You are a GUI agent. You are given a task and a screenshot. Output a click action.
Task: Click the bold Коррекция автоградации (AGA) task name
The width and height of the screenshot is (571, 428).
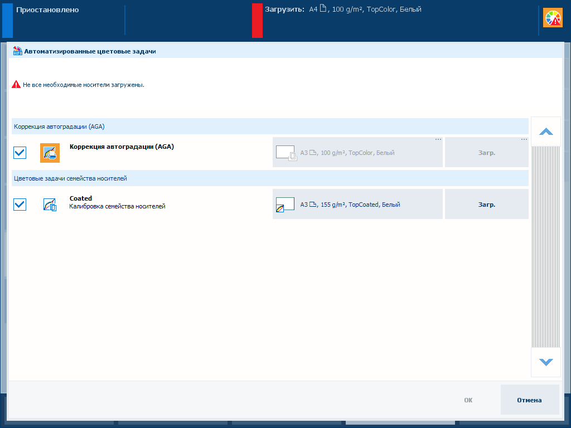point(122,147)
